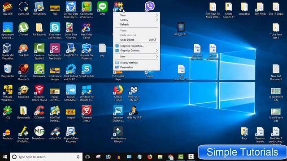
Task: Open Display settings from context menu
Action: pos(136,63)
